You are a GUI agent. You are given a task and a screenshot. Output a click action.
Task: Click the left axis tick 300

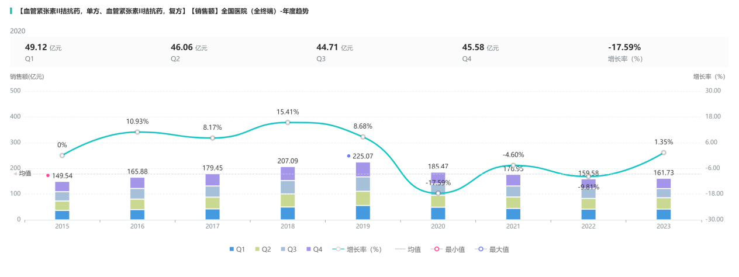[16, 143]
